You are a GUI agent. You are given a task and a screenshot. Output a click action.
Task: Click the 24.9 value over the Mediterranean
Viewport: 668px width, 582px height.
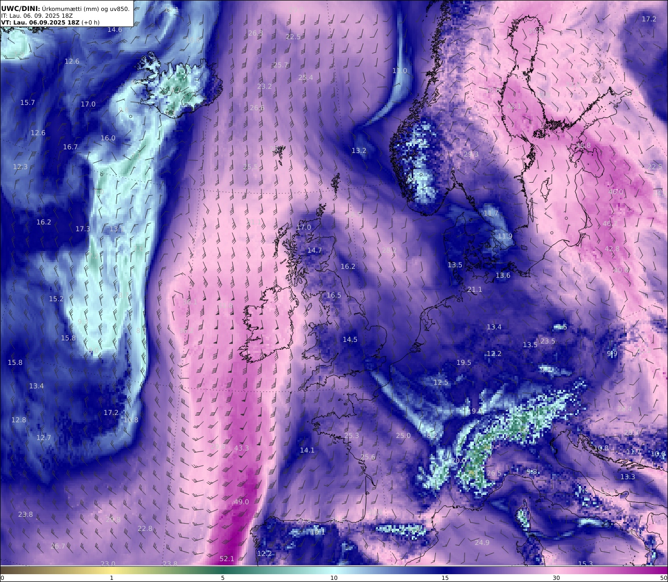(482, 542)
